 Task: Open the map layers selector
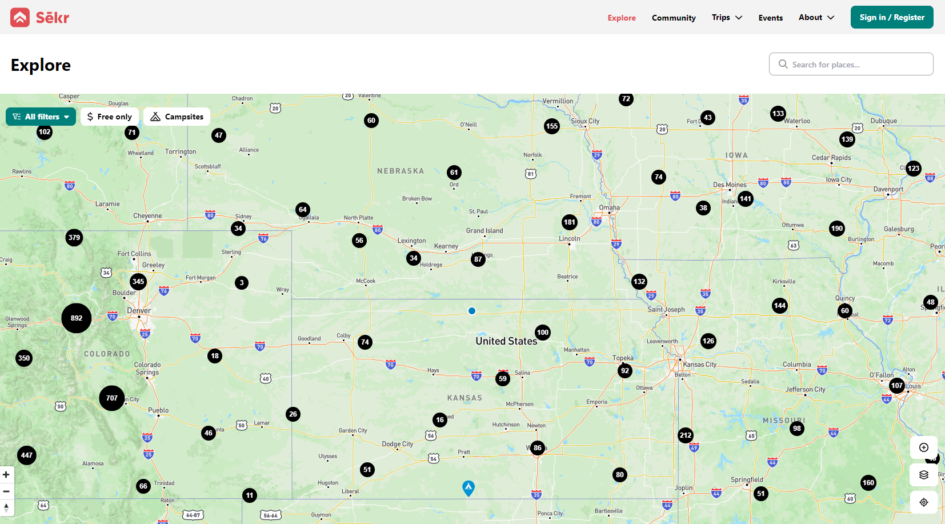923,475
